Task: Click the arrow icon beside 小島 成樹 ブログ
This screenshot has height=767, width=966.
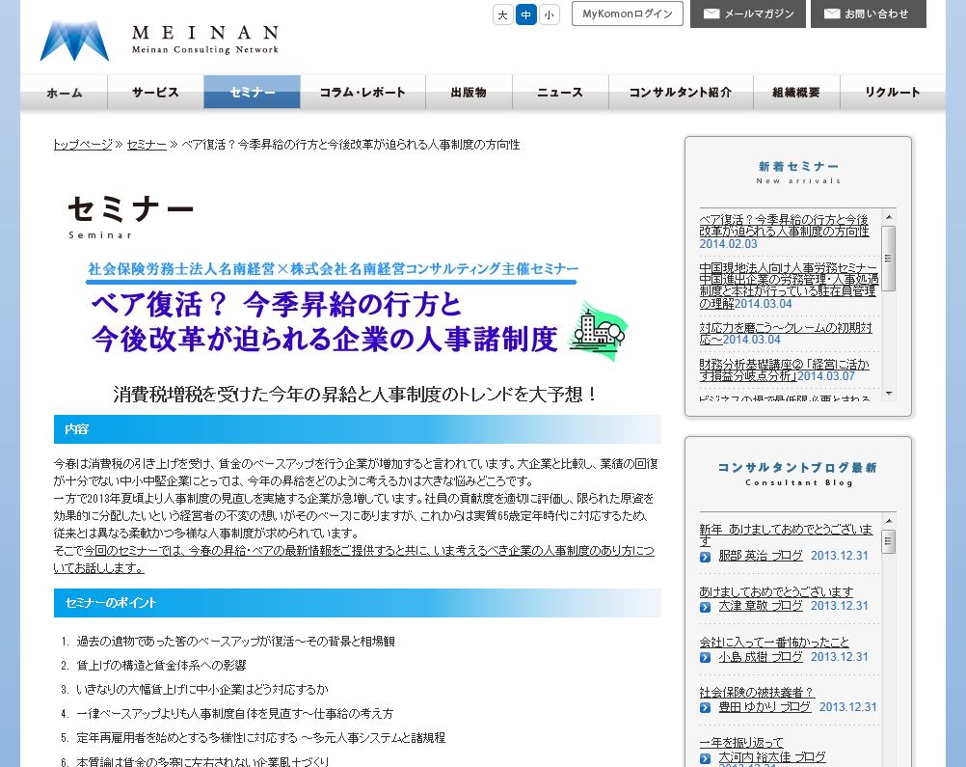Action: point(706,657)
